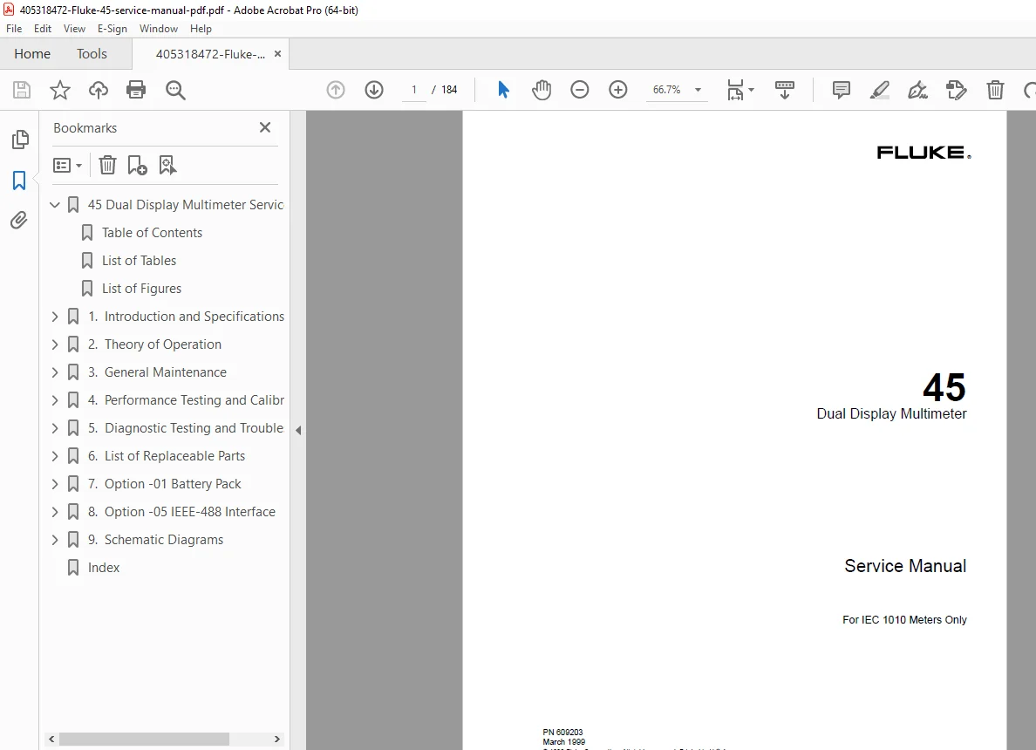Open Find text magnifier tool
The width and height of the screenshot is (1036, 750).
pos(175,90)
